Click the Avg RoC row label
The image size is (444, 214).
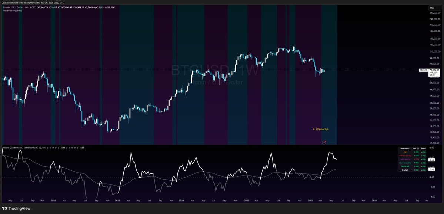coord(405,170)
